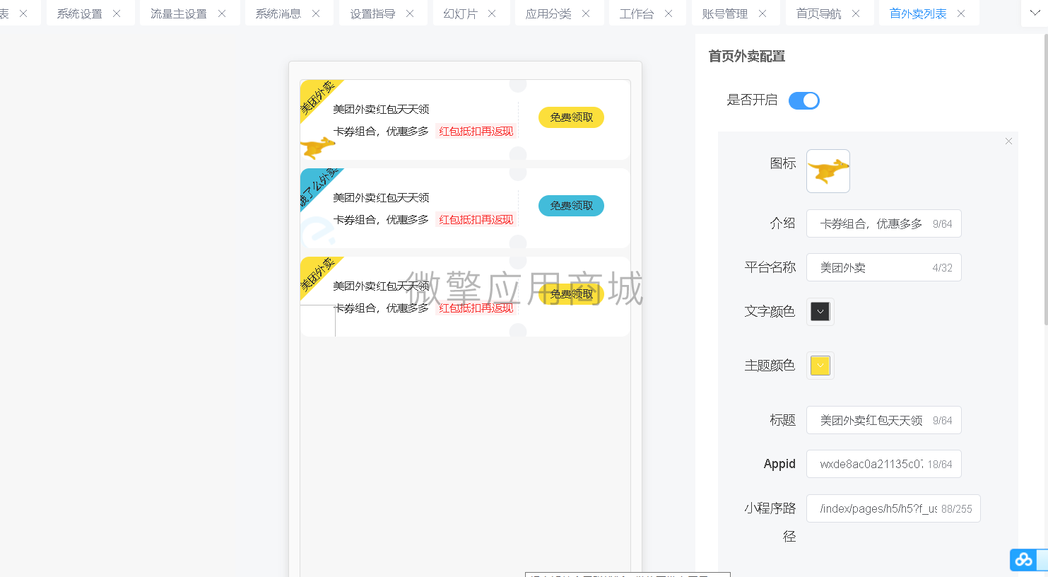Image resolution: width=1048 pixels, height=577 pixels.
Task: Click the kangaroo icon in first preview card
Action: [x=317, y=147]
